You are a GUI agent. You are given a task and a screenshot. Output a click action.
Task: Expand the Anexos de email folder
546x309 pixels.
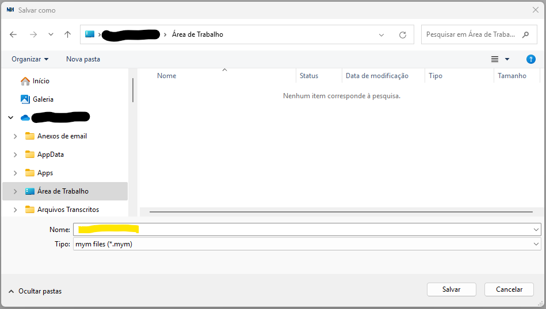point(16,136)
